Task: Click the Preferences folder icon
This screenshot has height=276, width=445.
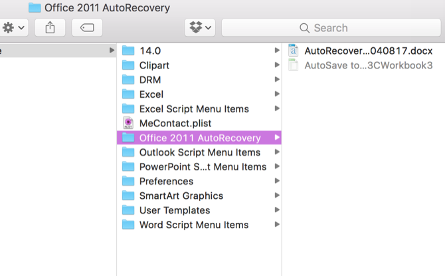Action: pyautogui.click(x=129, y=182)
